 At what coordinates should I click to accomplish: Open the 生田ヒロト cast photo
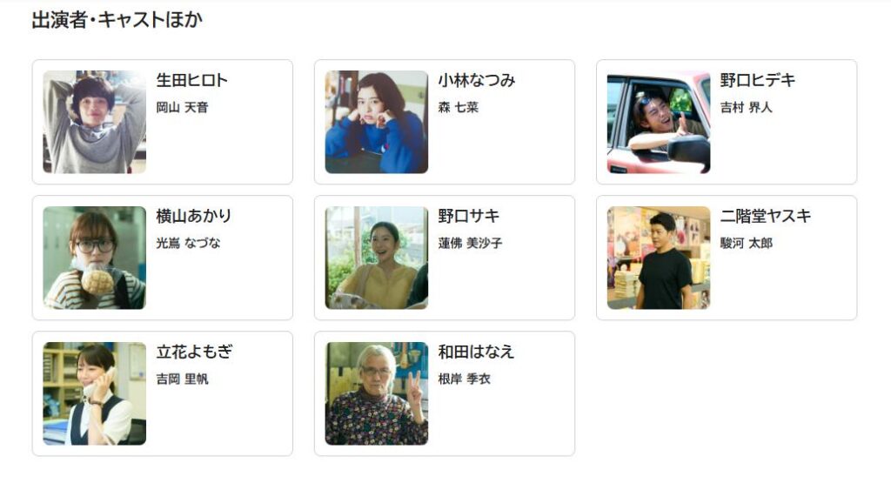coord(94,122)
